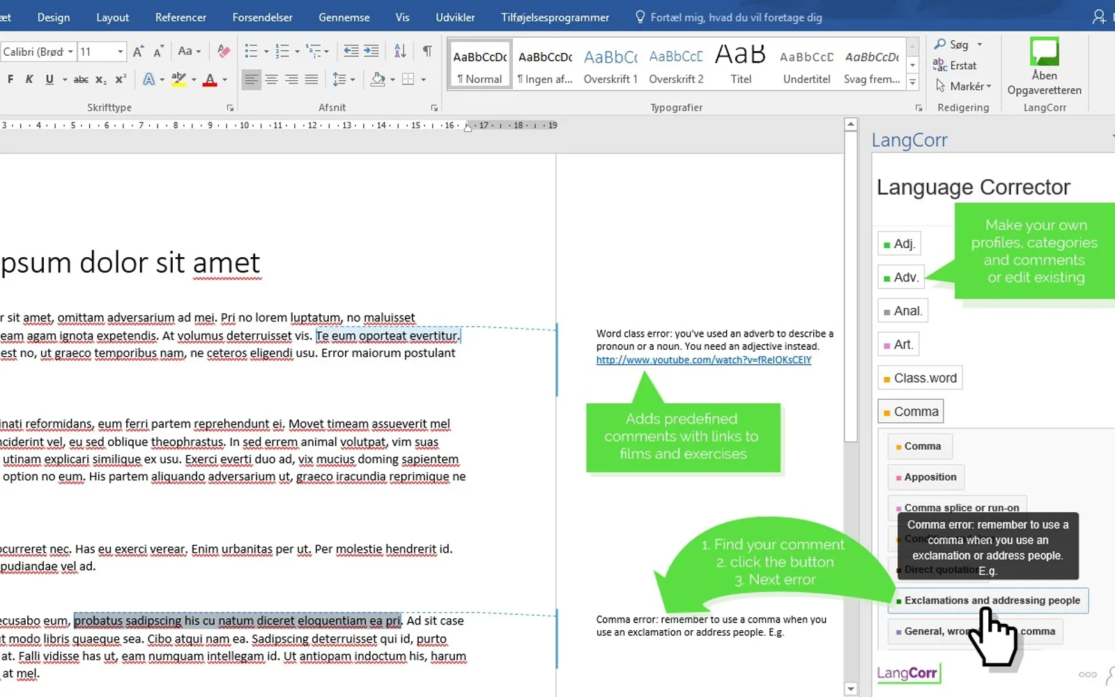Increase font size with the grow font icon
Screen dimensions: 1115x697
click(x=138, y=51)
